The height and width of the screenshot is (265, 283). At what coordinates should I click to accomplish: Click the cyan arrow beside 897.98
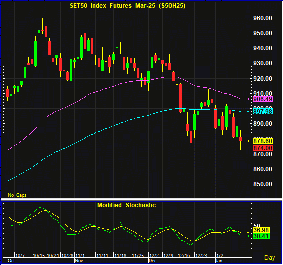pyautogui.click(x=248, y=111)
